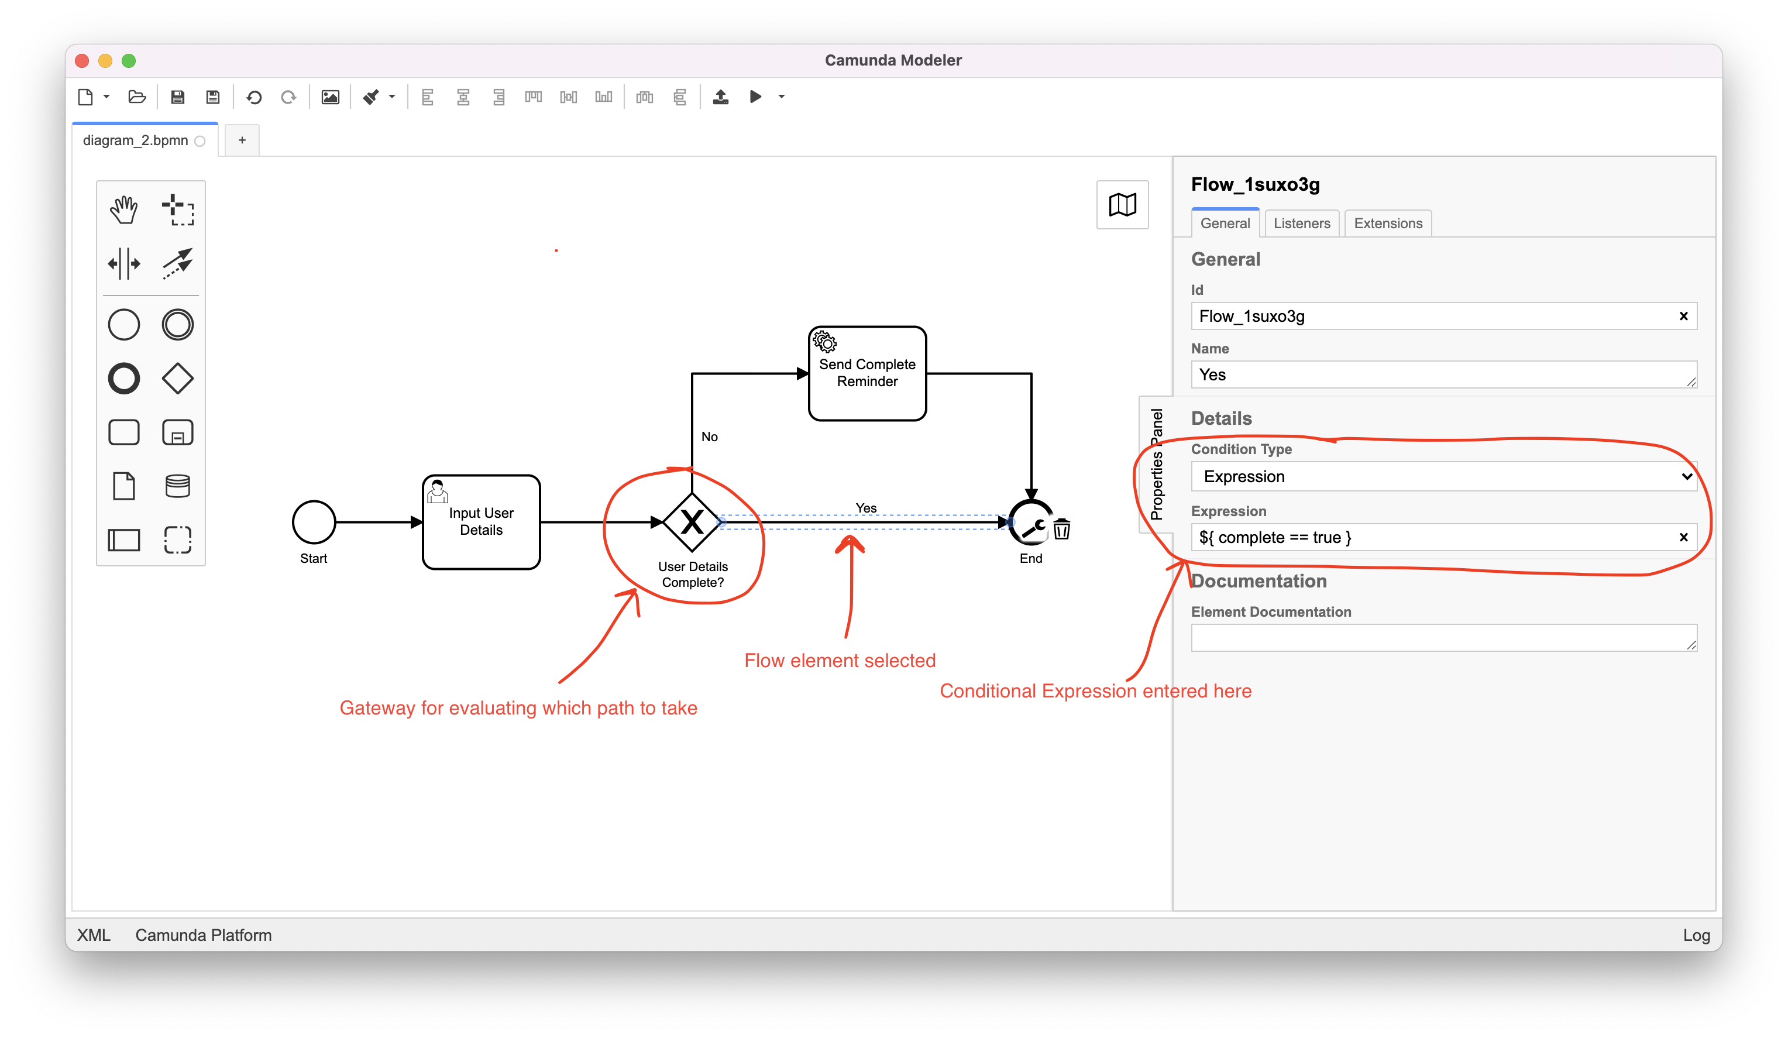Deploy the current diagram

coord(721,97)
